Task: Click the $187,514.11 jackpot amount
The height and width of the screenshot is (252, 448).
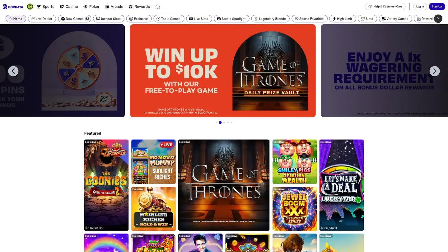Action: [x=329, y=228]
